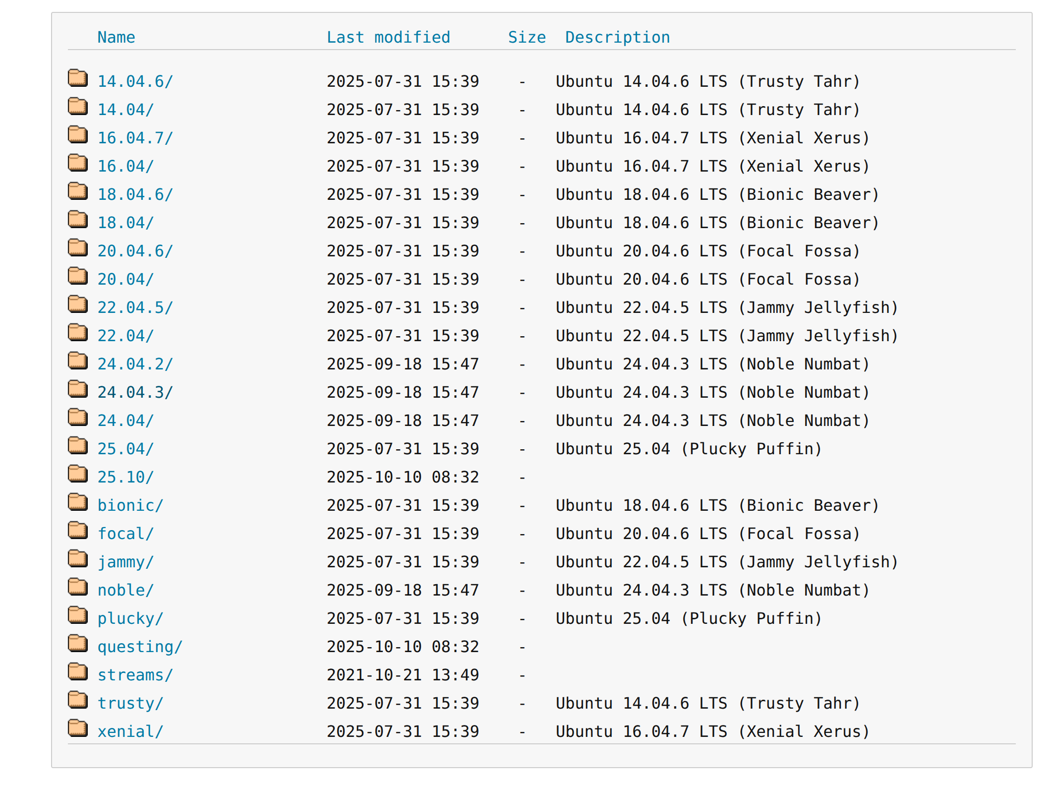Navigate into the questing/ directory
Image resolution: width=1053 pixels, height=785 pixels.
point(140,647)
